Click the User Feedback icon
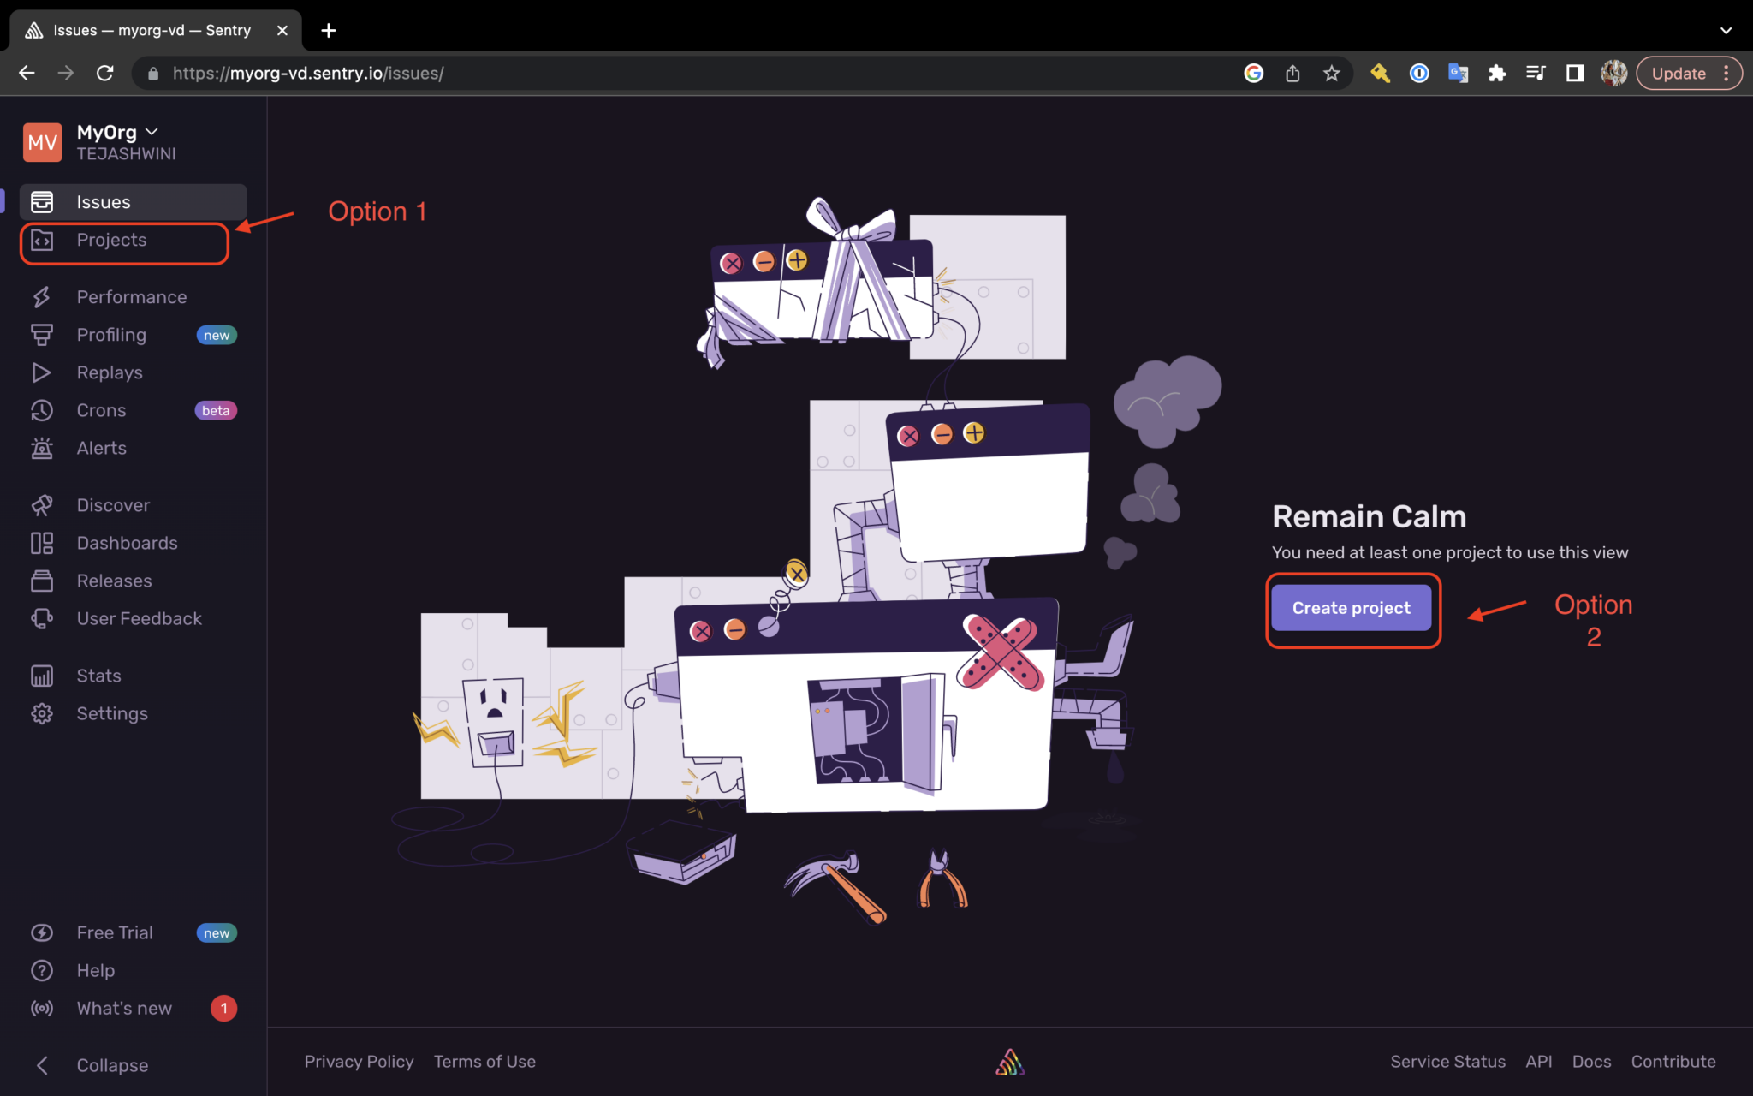The image size is (1753, 1096). [42, 617]
